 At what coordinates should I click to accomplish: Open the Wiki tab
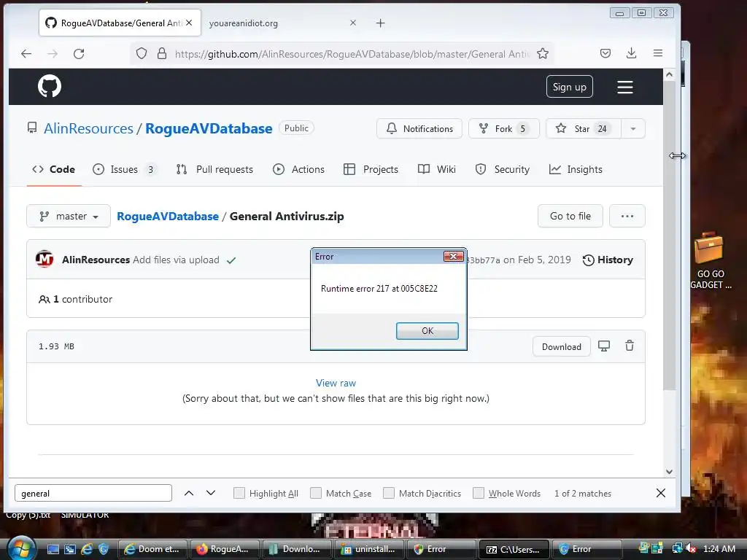pos(437,169)
